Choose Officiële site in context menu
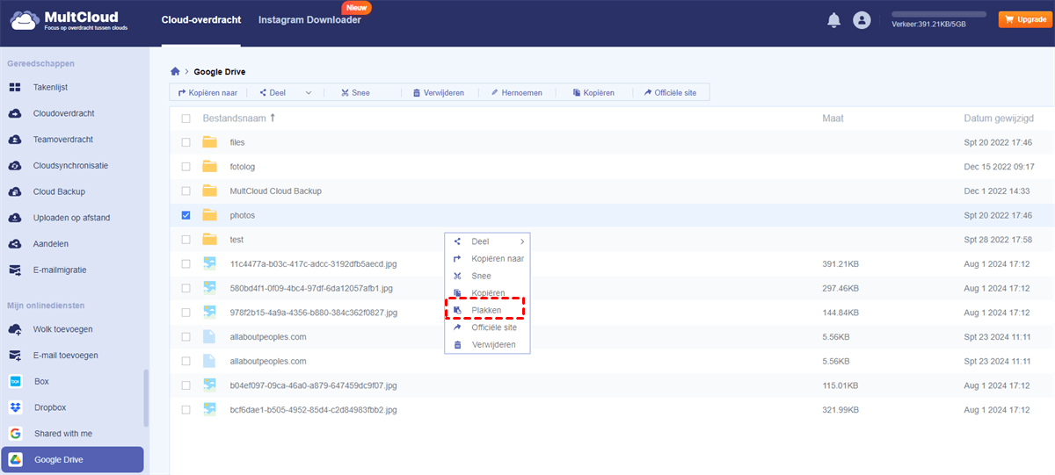Image resolution: width=1055 pixels, height=475 pixels. point(488,327)
